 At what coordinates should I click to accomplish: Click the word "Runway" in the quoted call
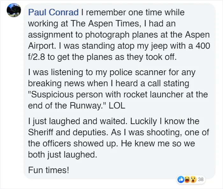tap(85, 106)
